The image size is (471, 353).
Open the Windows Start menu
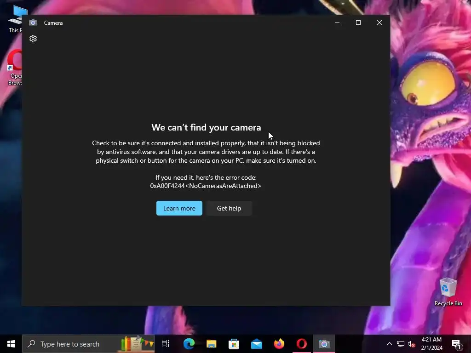[x=11, y=344]
